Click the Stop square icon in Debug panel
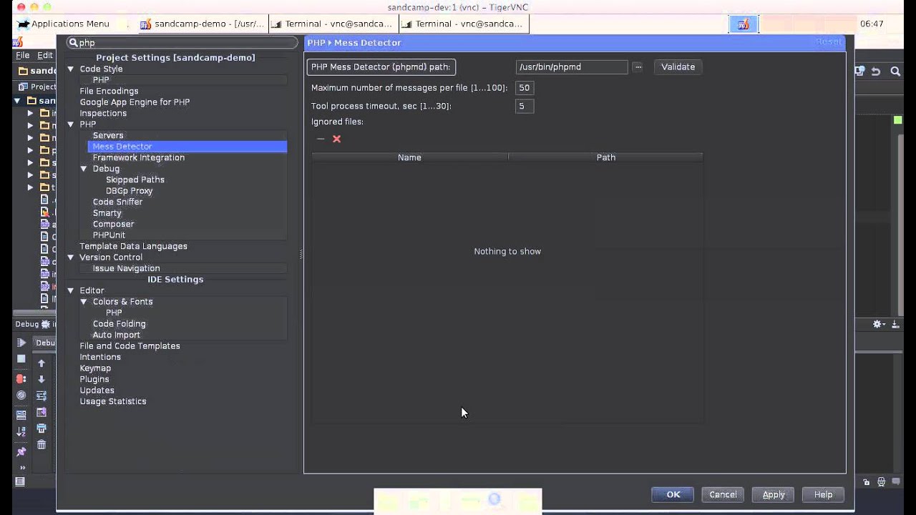The image size is (916, 515). [21, 358]
